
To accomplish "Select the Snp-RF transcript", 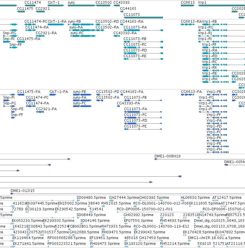I will tap(14, 47).
